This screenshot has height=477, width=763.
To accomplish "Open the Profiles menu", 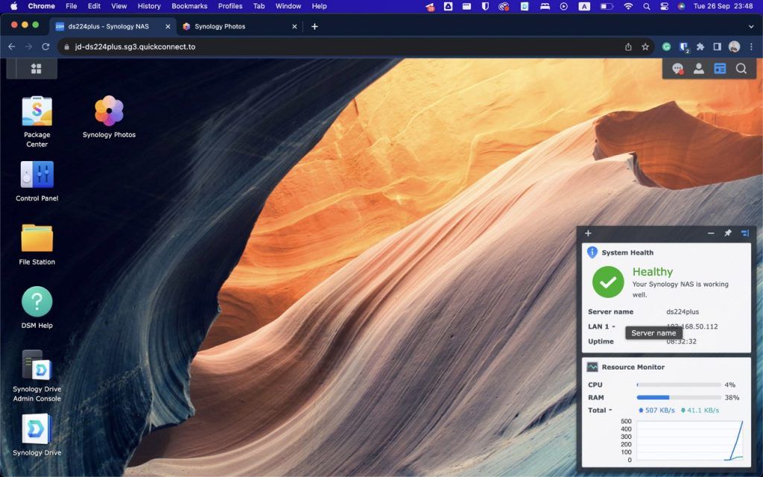I will point(230,6).
